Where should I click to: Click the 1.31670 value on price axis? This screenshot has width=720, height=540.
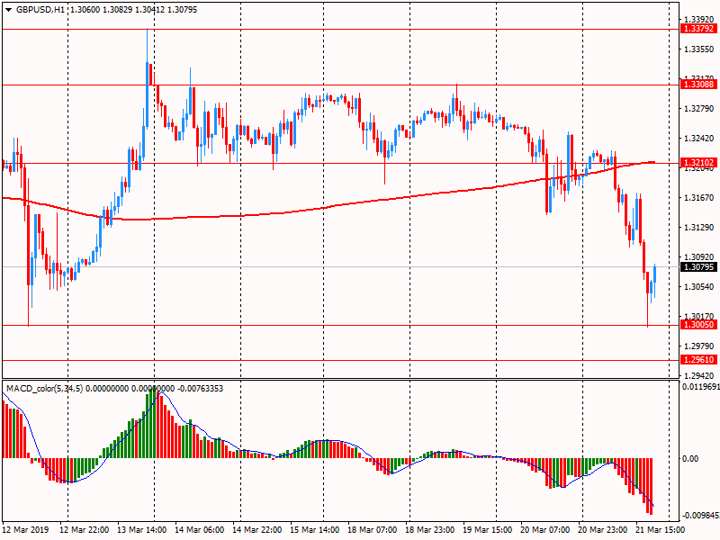(x=698, y=198)
